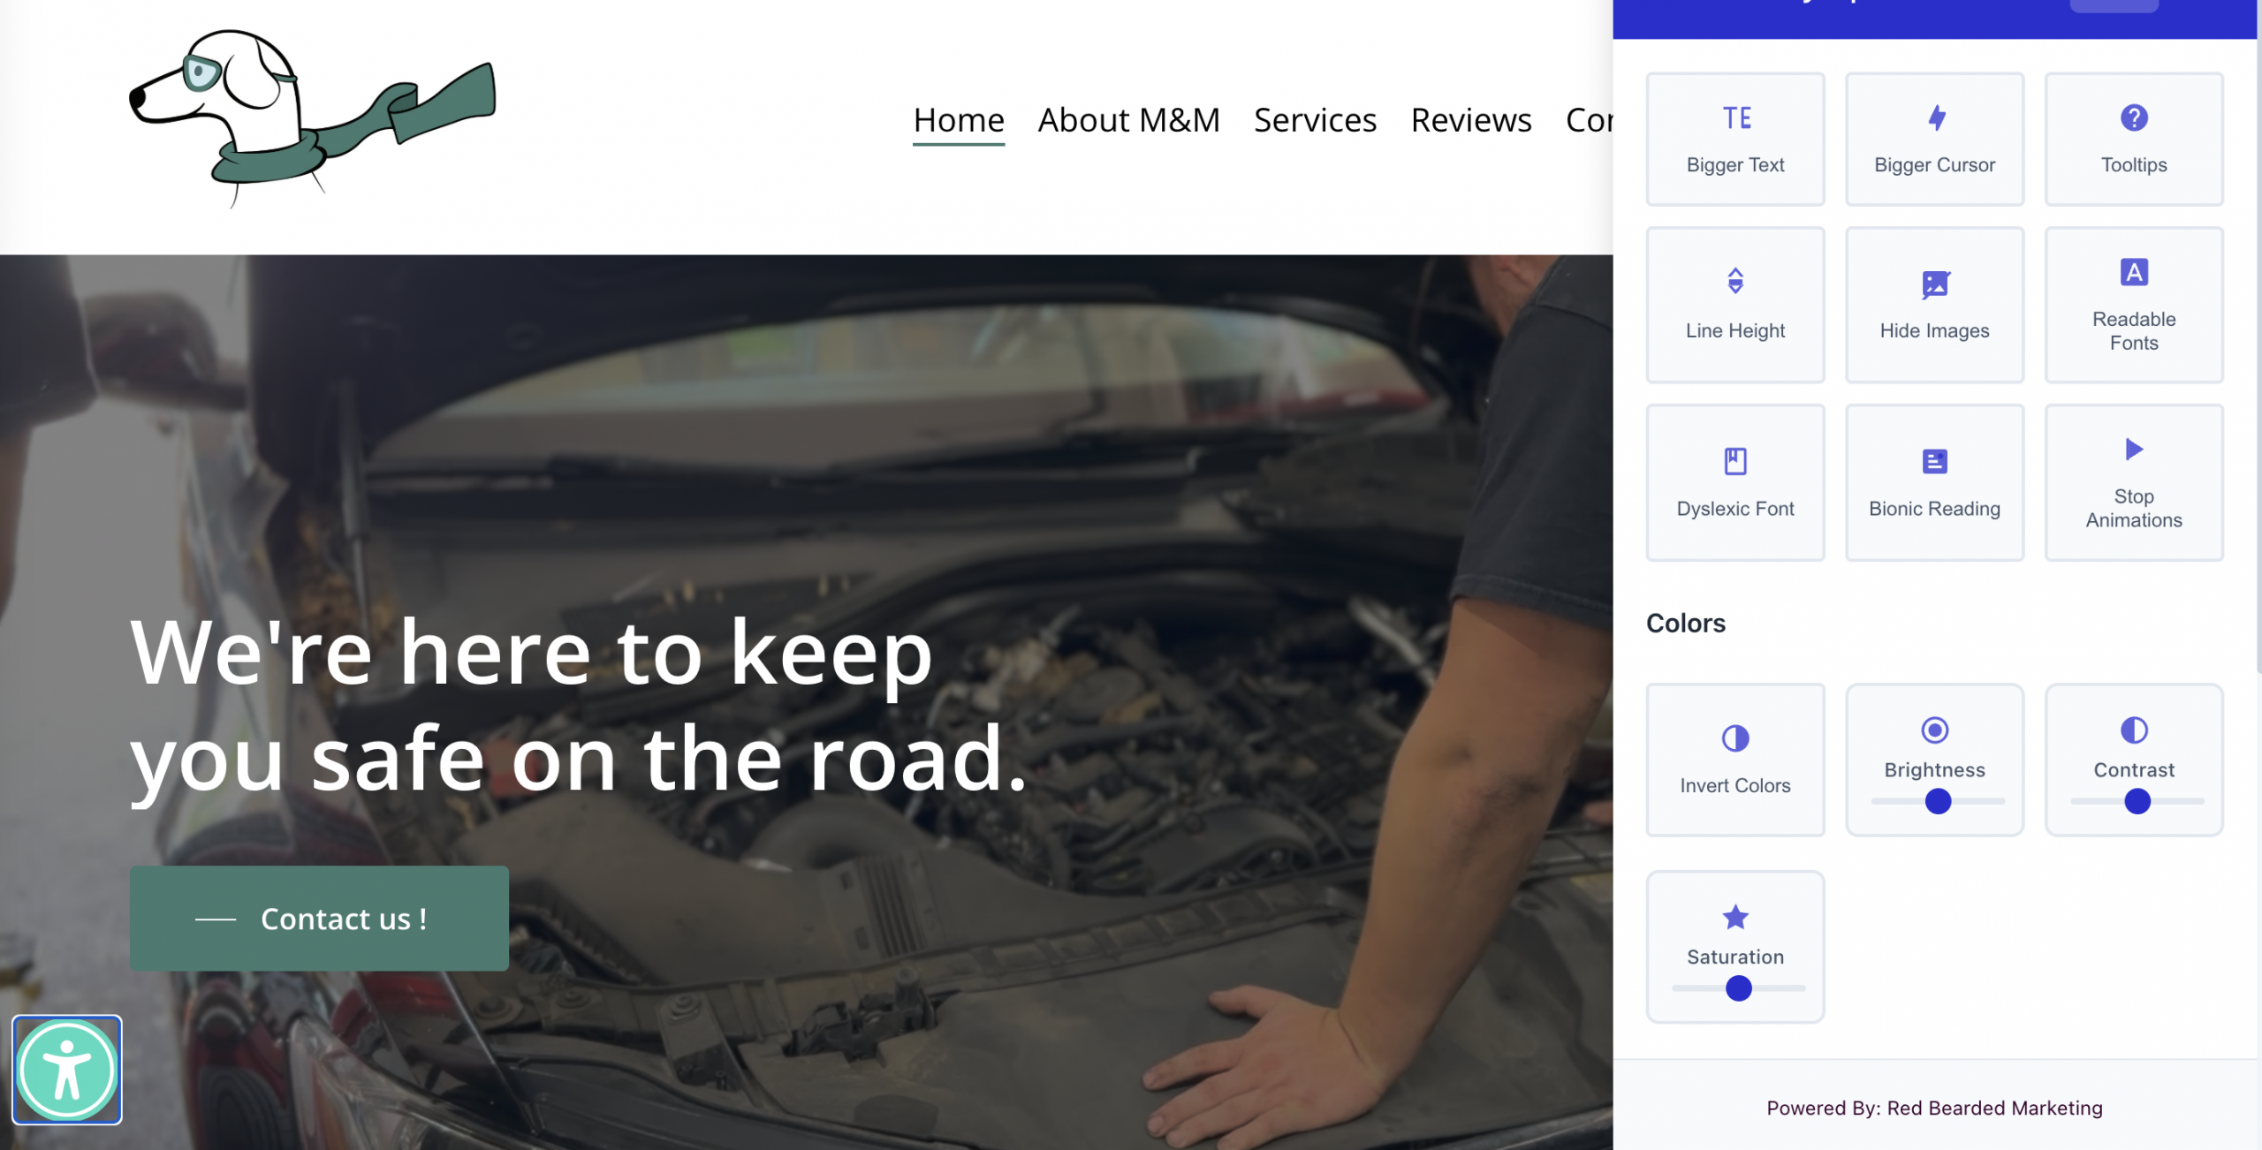Screen dimensions: 2262x1150
Task: Click the Contrast slider handle
Action: (2137, 801)
